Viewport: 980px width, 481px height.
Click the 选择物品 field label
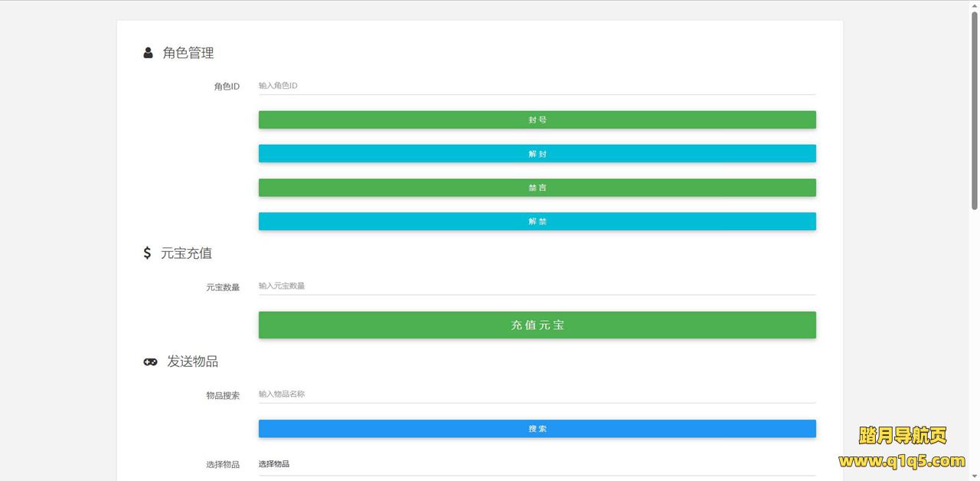[222, 465]
